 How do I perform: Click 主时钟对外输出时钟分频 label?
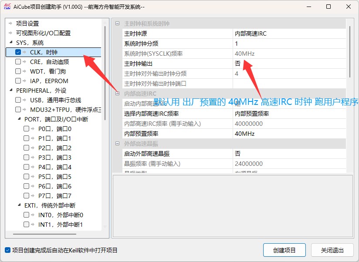click(x=155, y=74)
